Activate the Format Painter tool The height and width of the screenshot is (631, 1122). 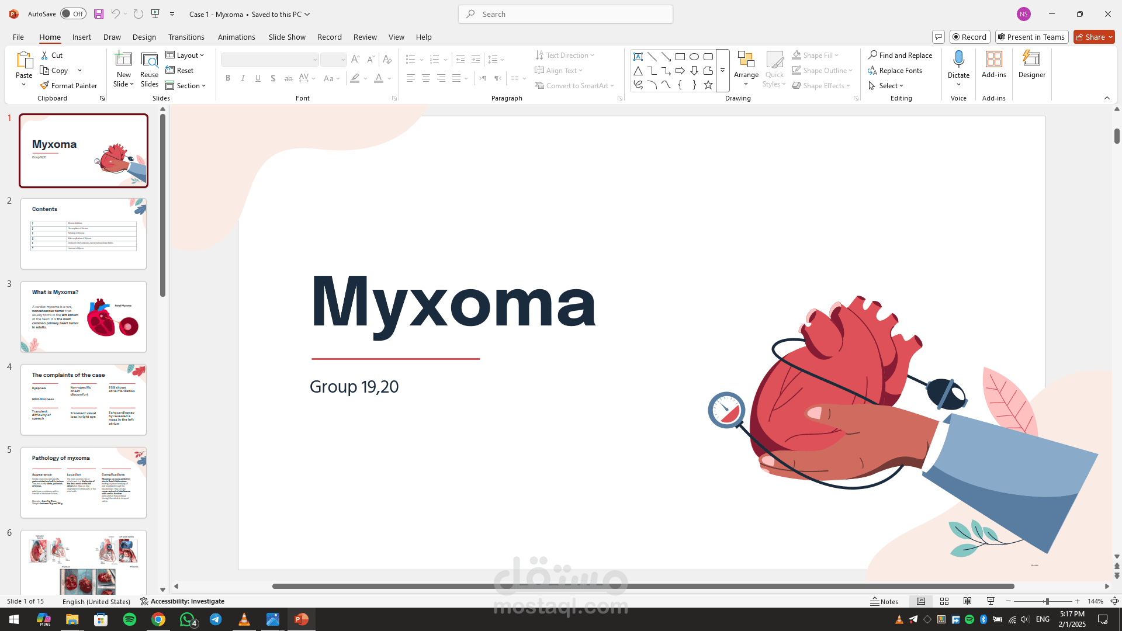(68, 86)
